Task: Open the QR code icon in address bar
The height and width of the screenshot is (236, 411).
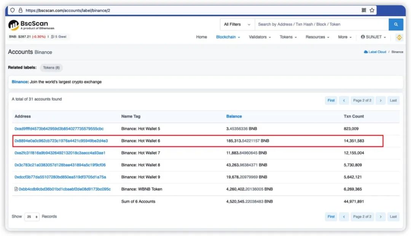Action: [364, 10]
